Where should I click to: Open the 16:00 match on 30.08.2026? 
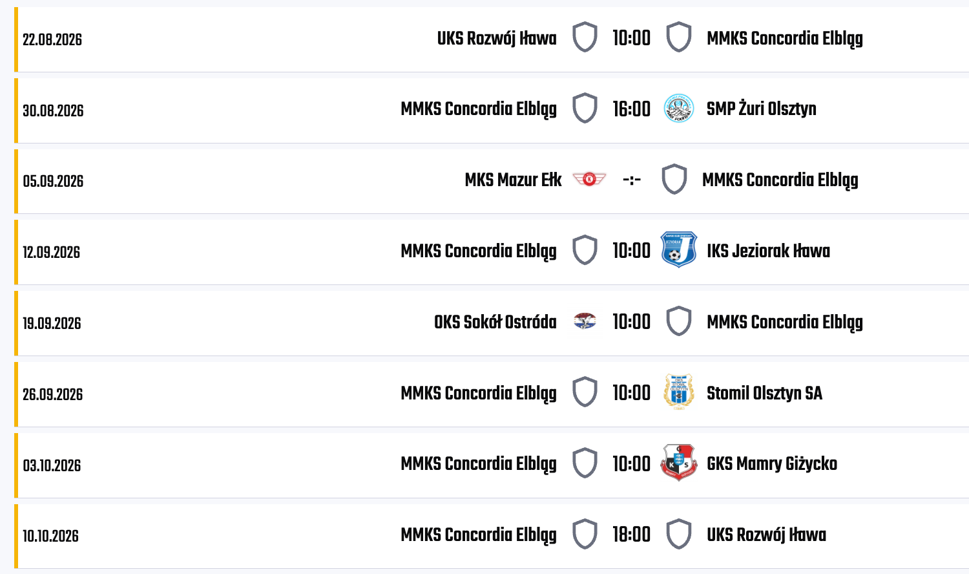click(632, 109)
